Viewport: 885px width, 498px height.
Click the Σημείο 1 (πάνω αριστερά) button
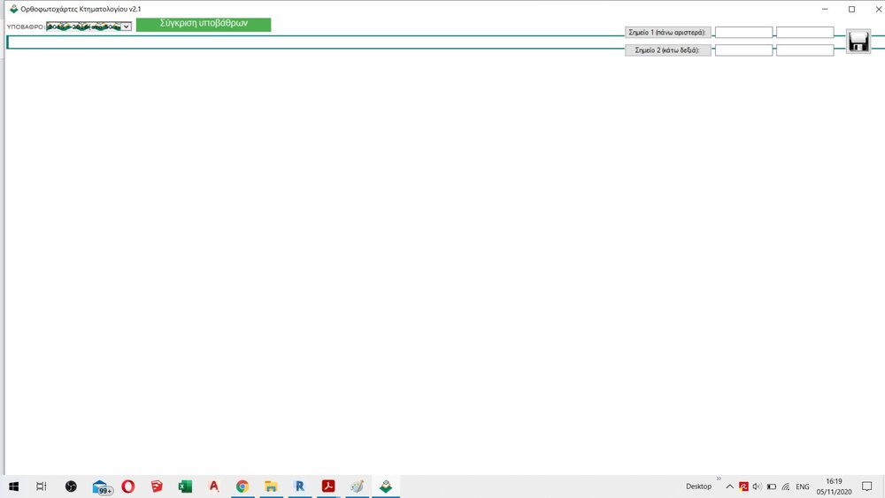pos(668,32)
